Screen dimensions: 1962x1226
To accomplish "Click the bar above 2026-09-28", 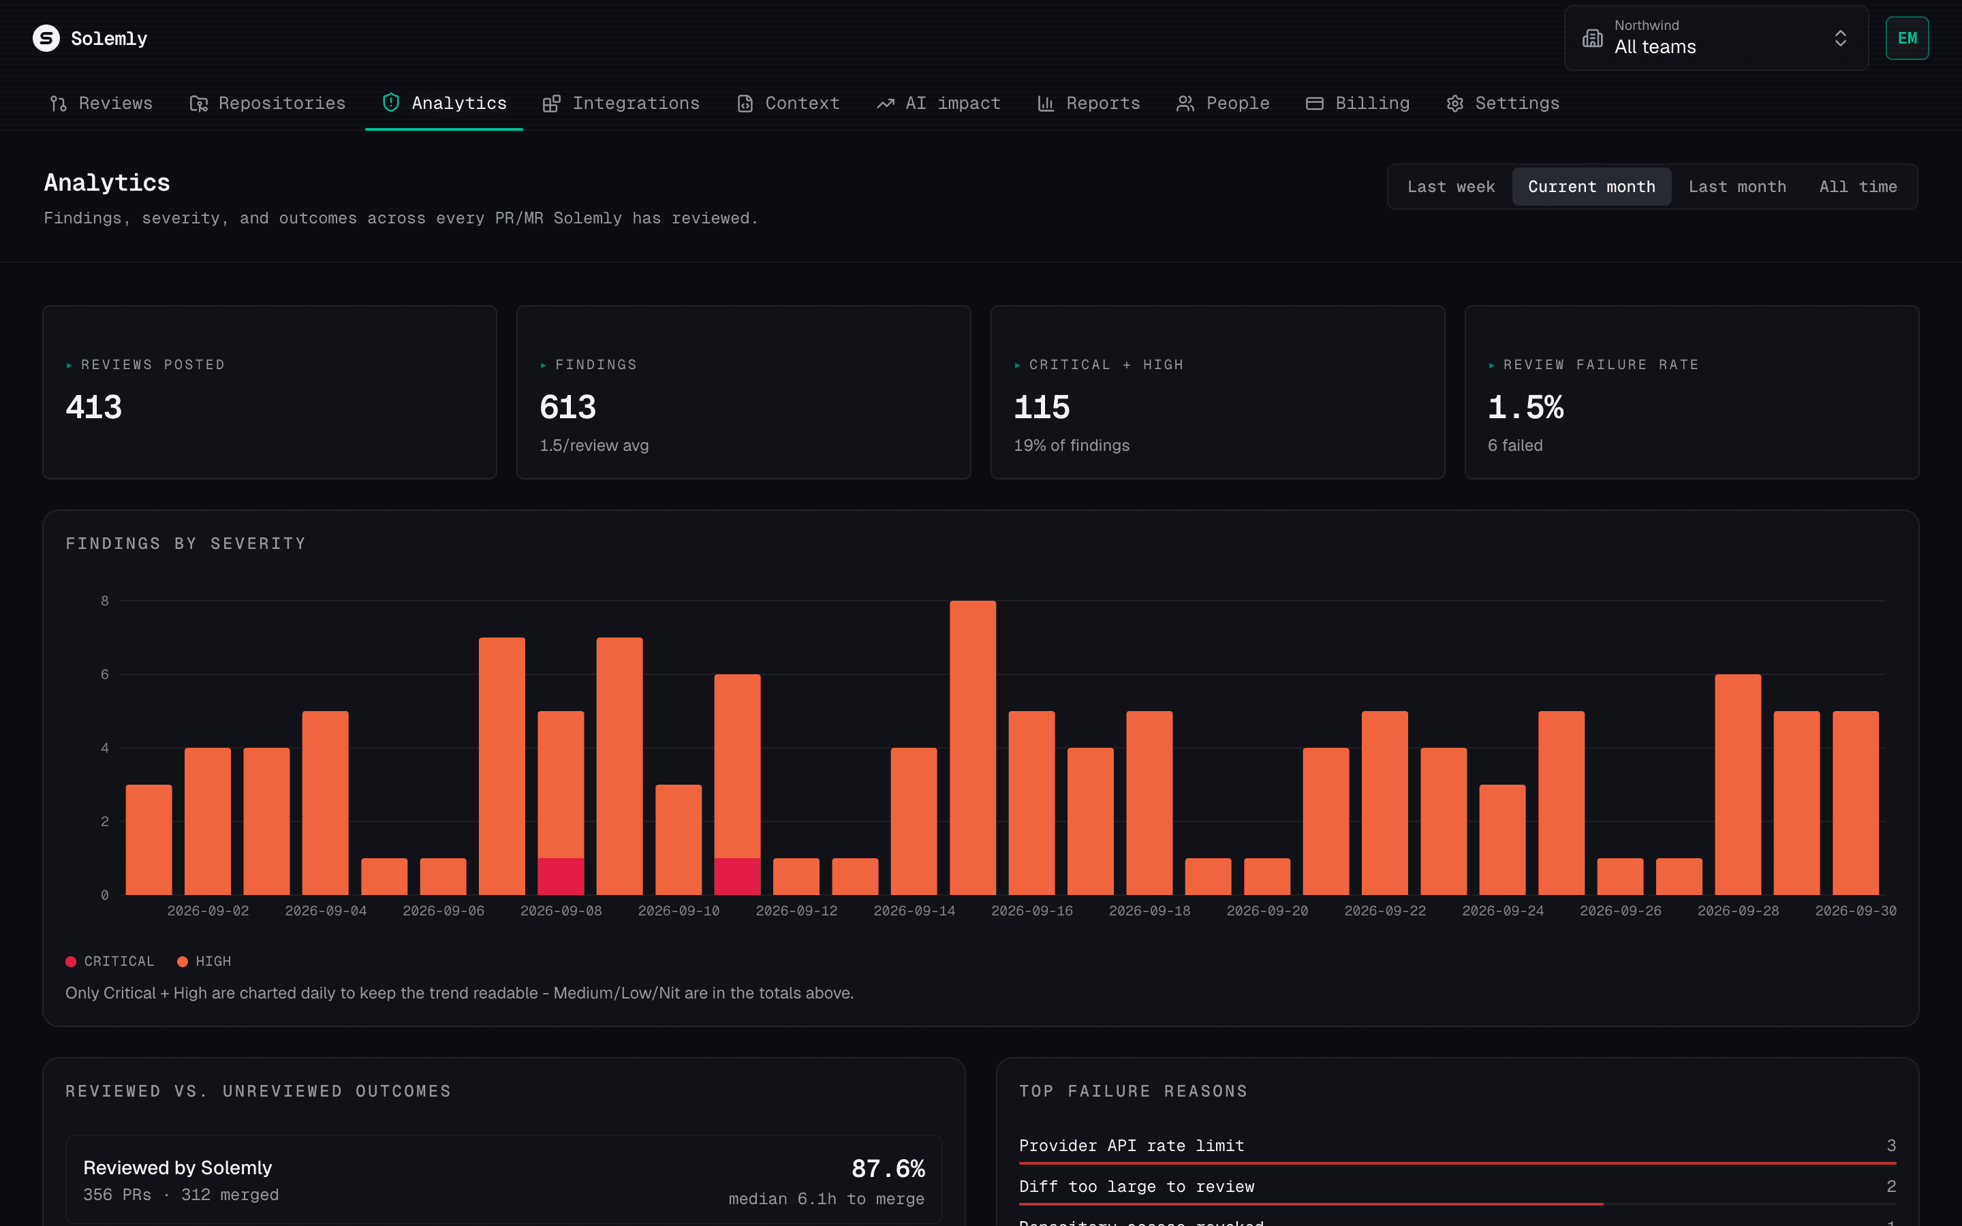I will tap(1739, 785).
